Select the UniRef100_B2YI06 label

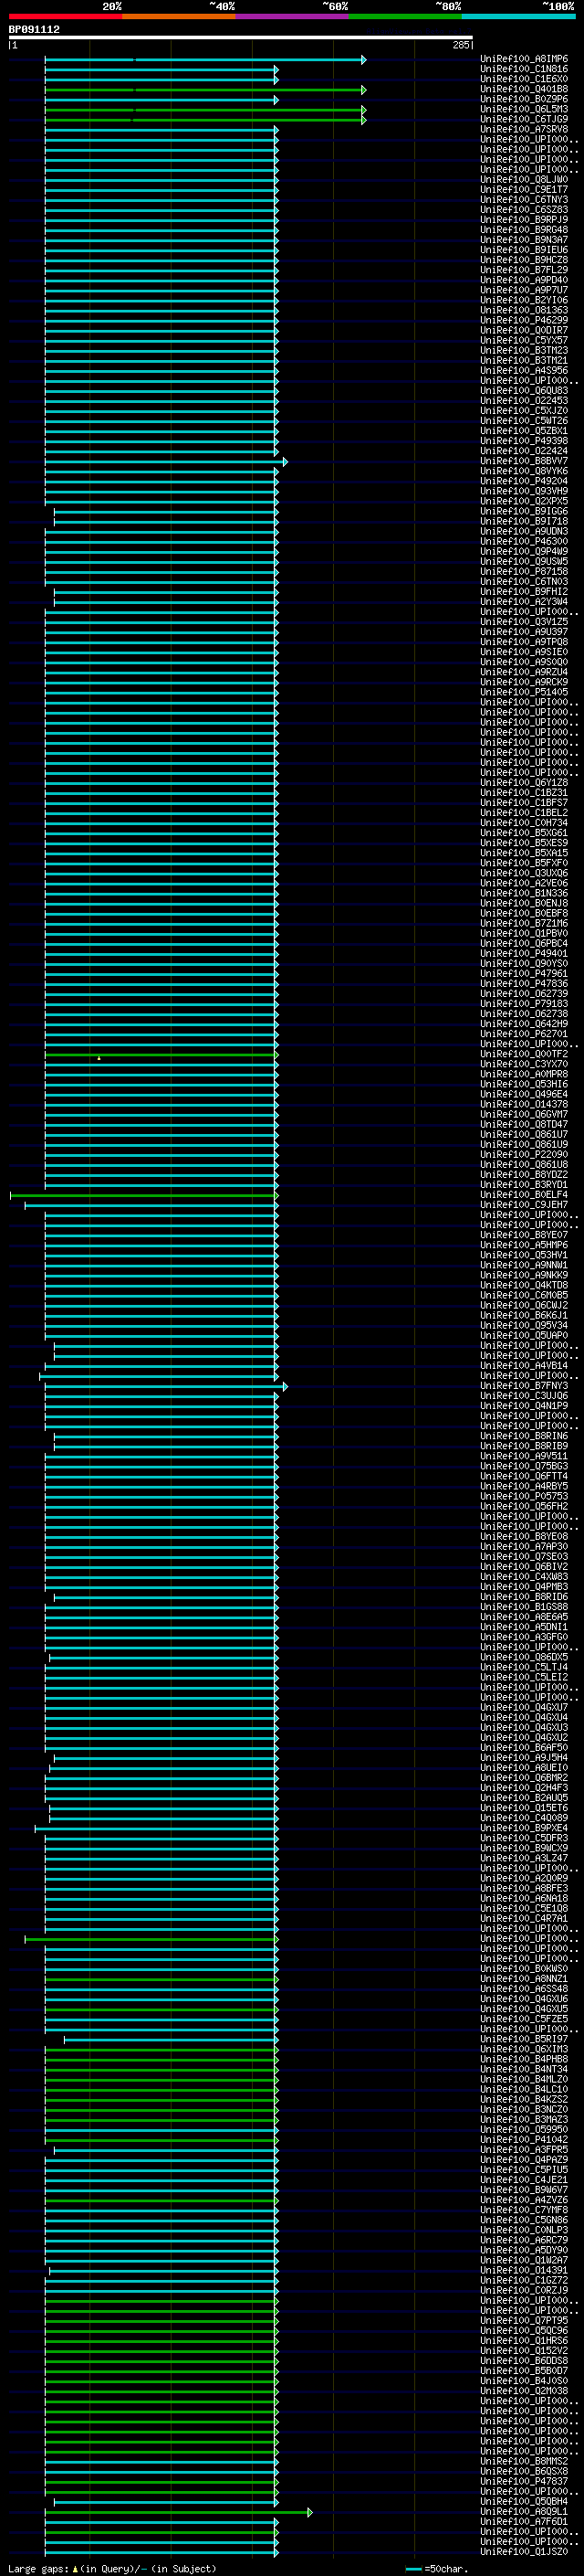click(x=524, y=300)
